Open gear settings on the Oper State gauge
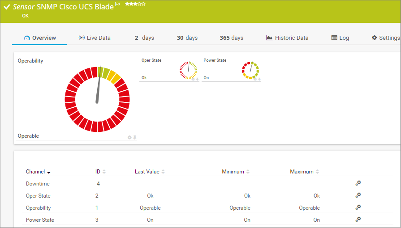The width and height of the screenshot is (401, 228). pyautogui.click(x=193, y=79)
